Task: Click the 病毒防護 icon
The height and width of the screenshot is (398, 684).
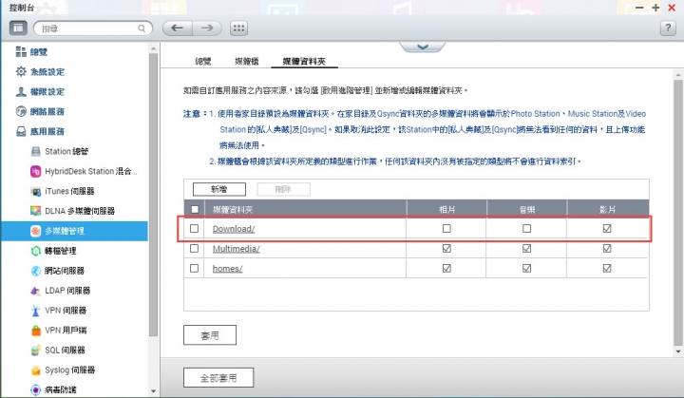Action: [x=36, y=389]
